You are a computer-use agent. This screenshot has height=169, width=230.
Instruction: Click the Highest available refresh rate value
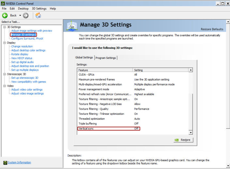(144, 94)
